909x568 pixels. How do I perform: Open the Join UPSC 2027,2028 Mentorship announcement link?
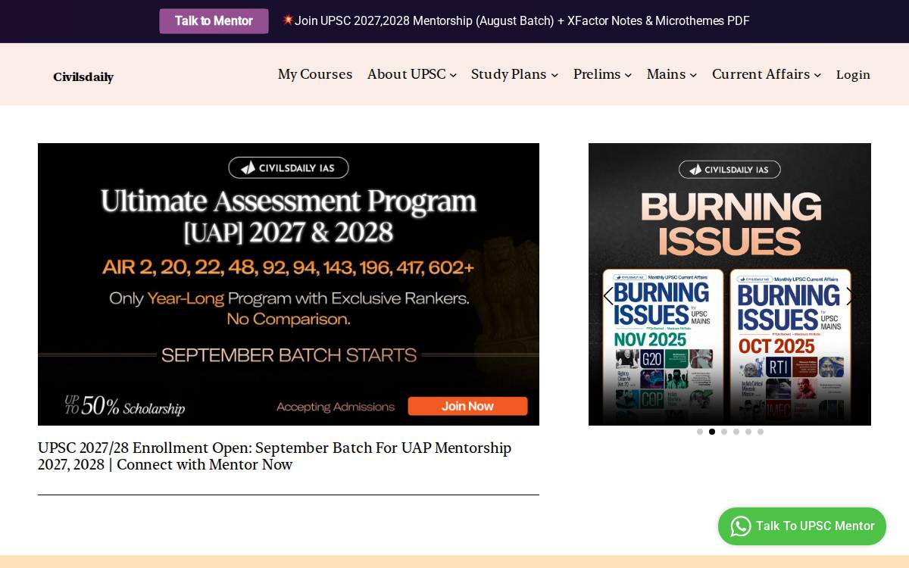522,21
